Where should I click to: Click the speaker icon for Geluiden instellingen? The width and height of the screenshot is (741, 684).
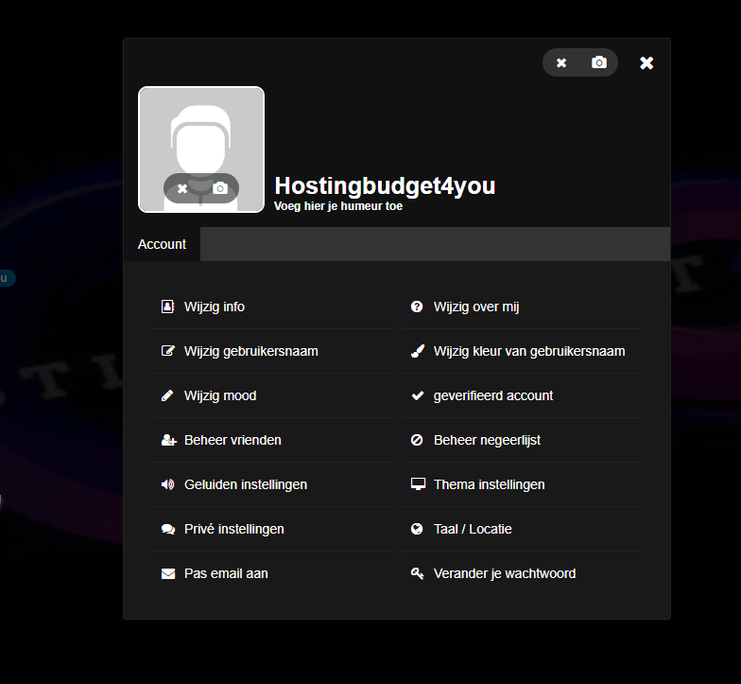point(168,484)
